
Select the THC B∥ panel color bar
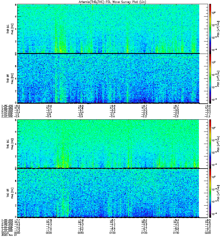click(210, 193)
